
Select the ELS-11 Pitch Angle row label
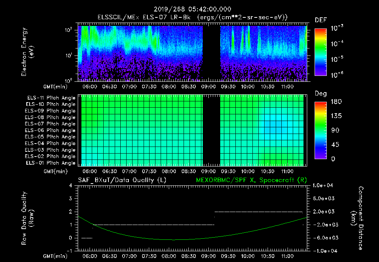[x=50, y=98]
